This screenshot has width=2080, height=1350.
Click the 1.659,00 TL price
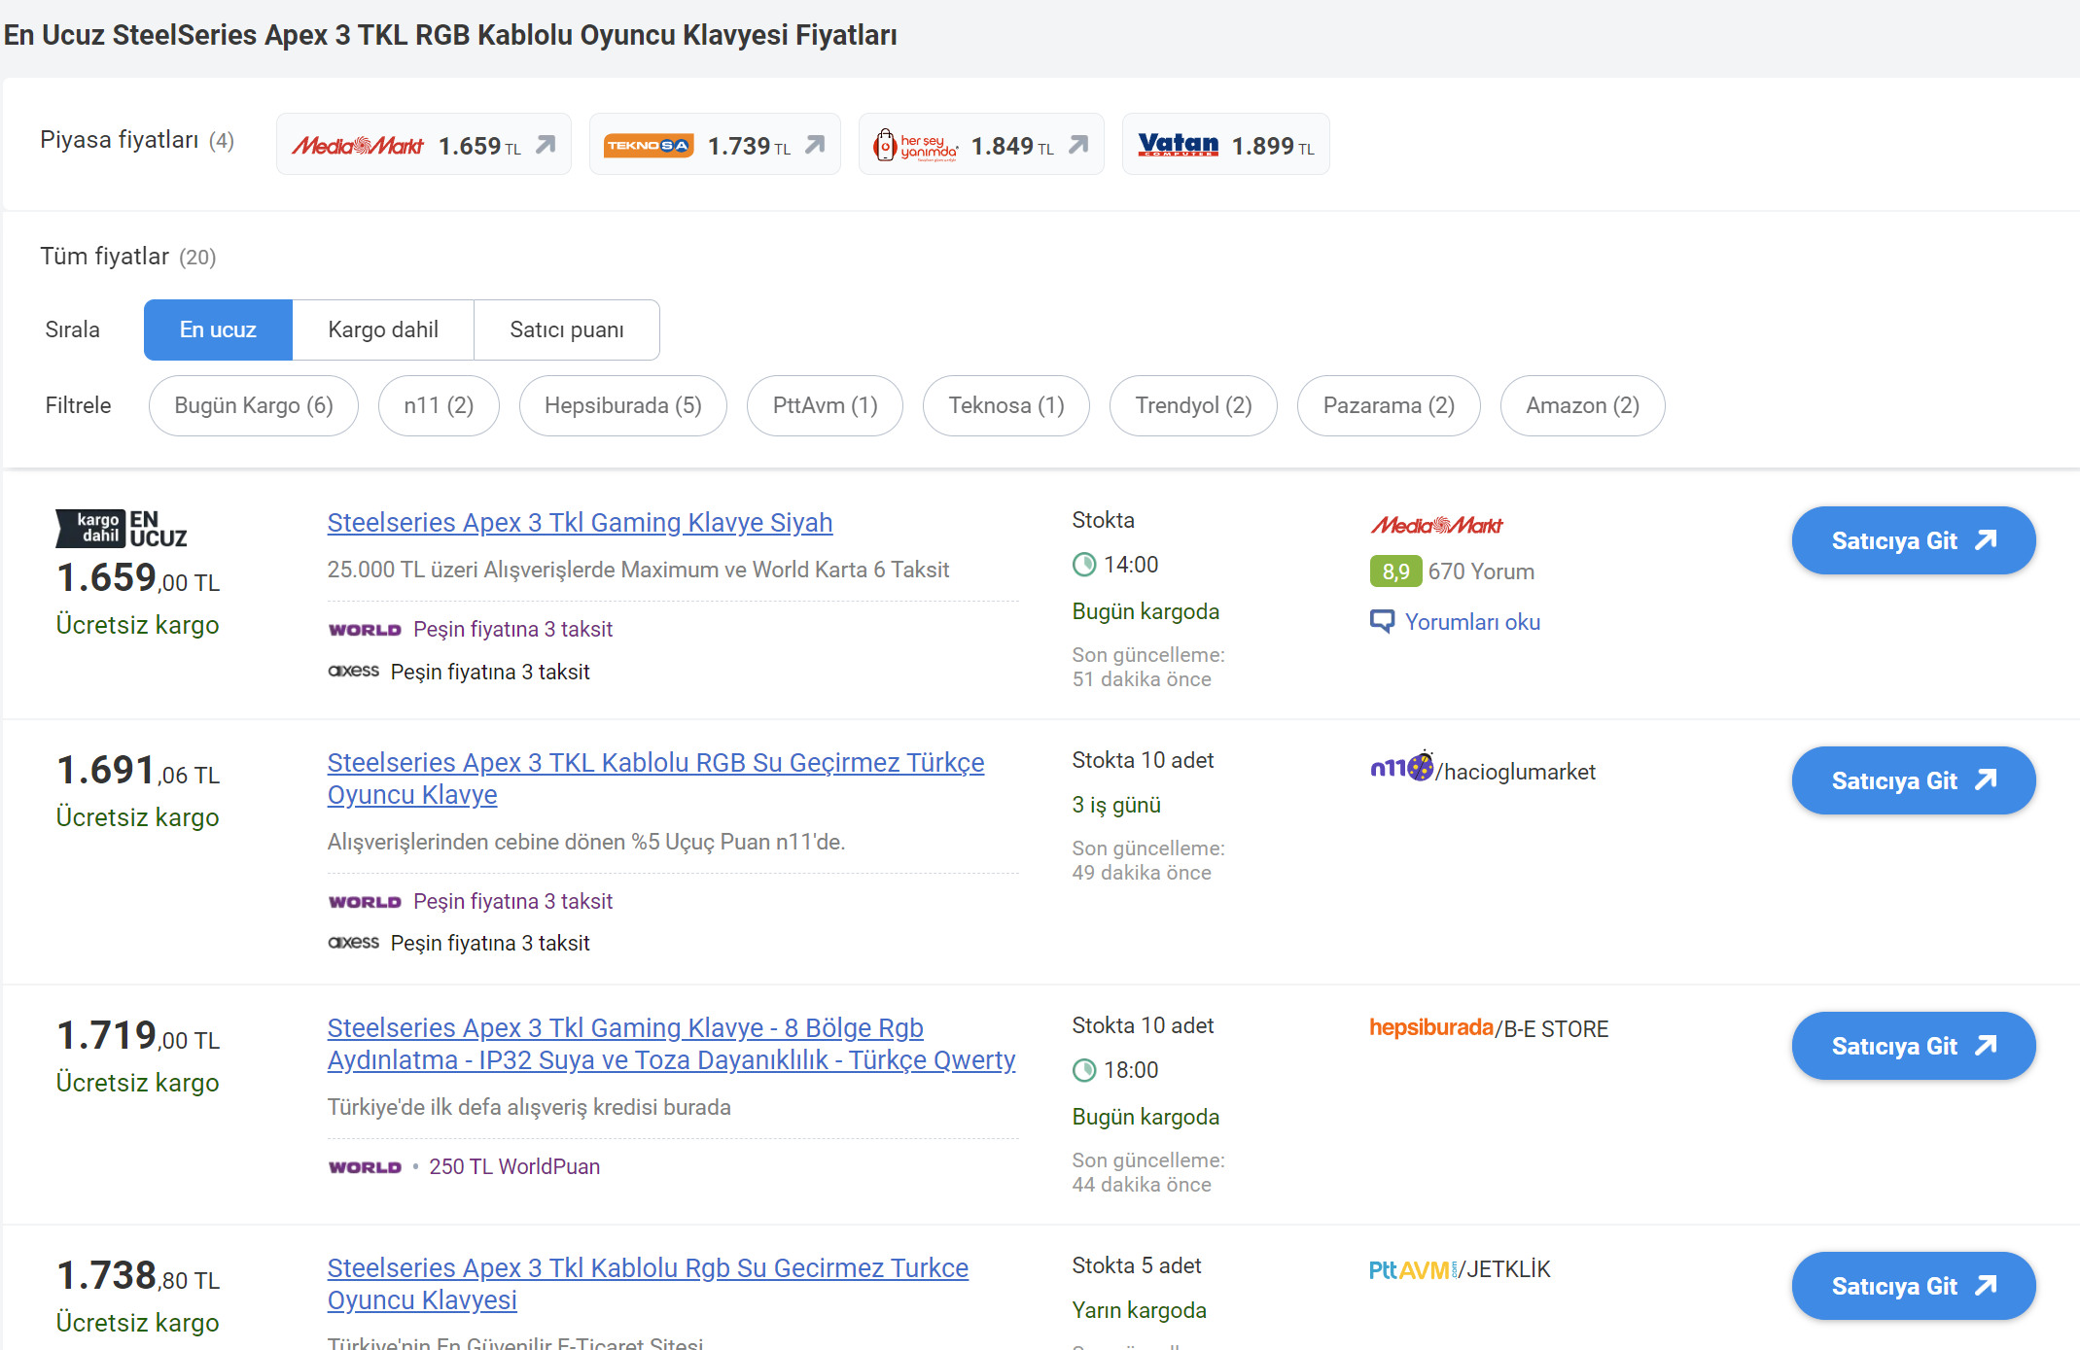(138, 578)
